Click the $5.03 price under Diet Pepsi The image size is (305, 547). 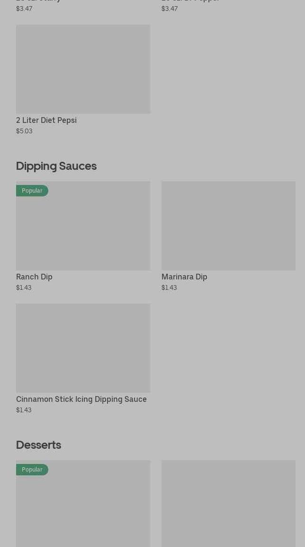(x=24, y=131)
